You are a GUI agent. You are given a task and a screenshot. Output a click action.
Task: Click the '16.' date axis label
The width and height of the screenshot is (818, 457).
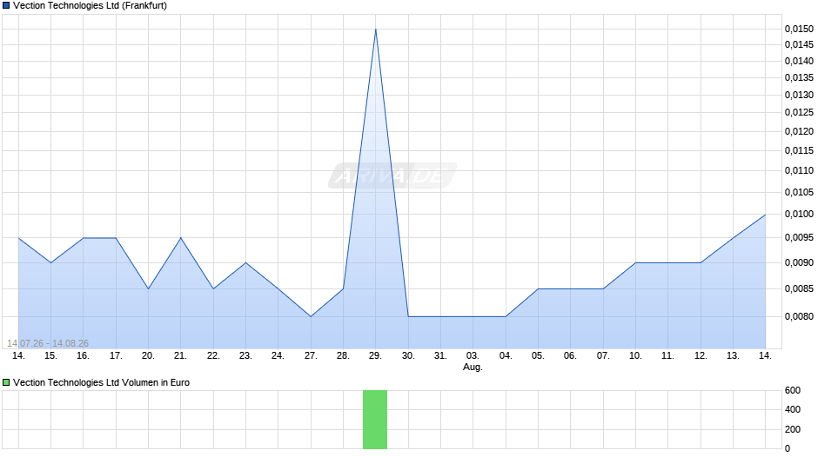(83, 355)
